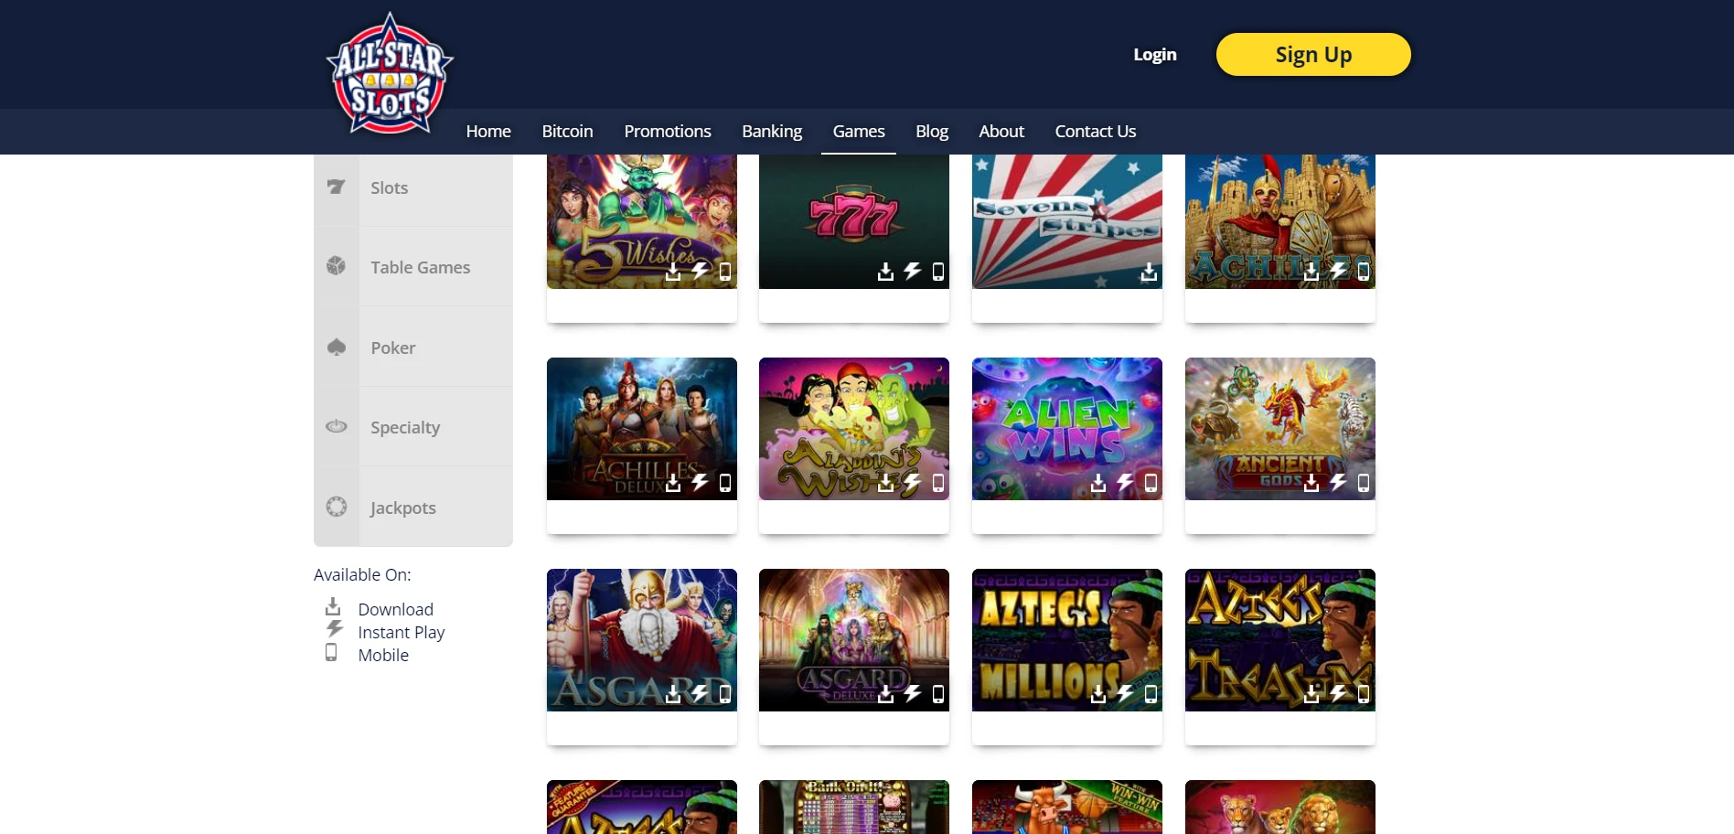Select Jackpots category in sidebar
The height and width of the screenshot is (834, 1734).
(x=413, y=508)
